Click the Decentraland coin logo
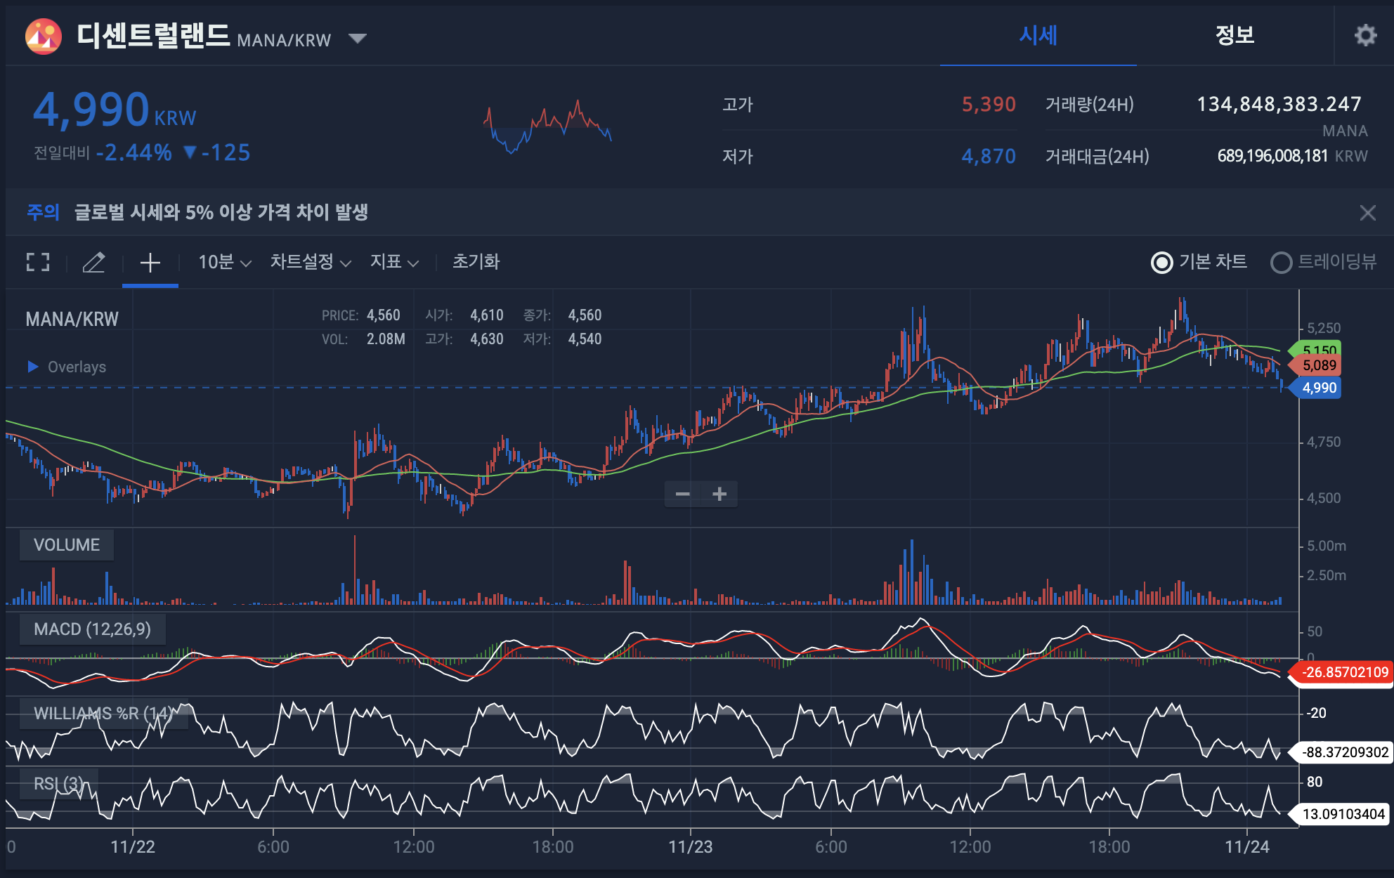The height and width of the screenshot is (878, 1394). (43, 37)
